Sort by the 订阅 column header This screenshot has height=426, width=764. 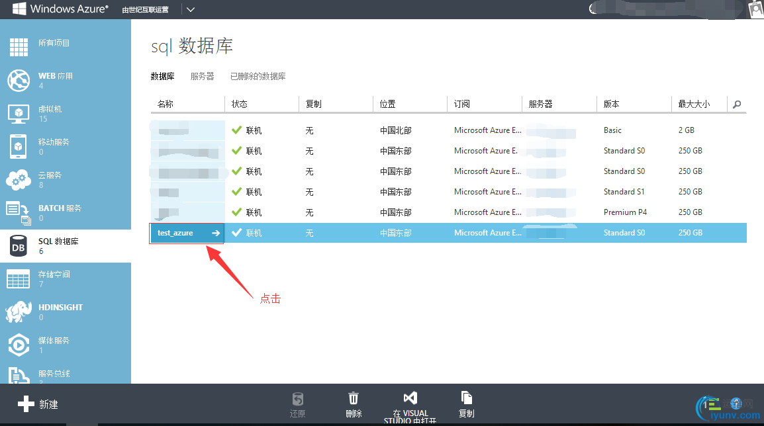462,105
